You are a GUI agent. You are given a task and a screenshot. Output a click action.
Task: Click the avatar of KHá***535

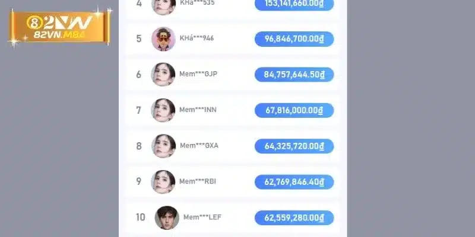pos(163,5)
